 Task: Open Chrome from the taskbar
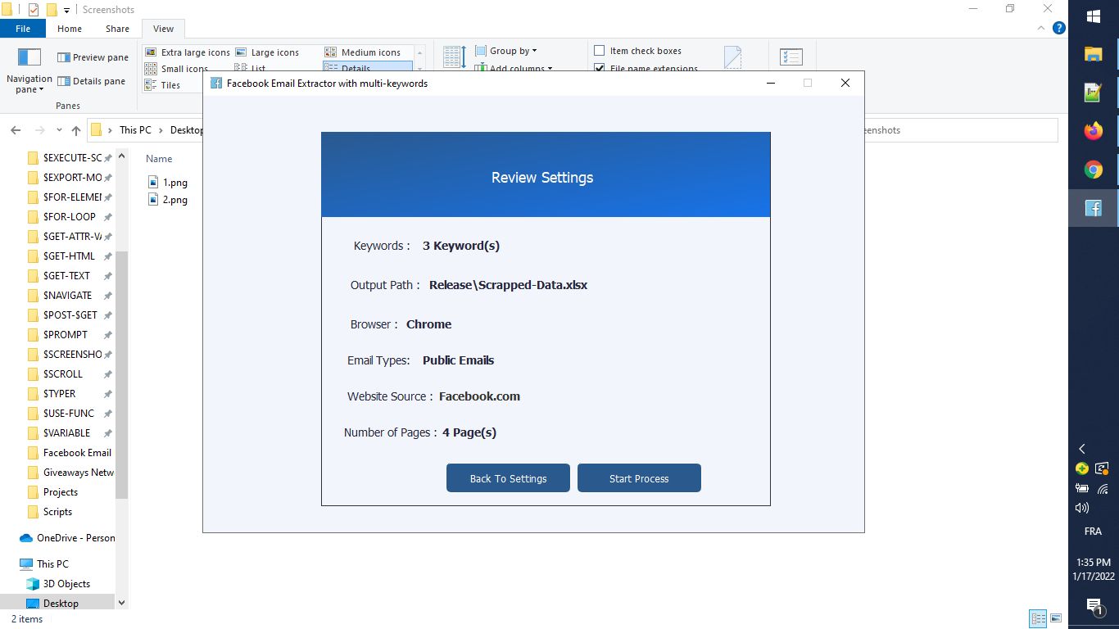click(1094, 170)
